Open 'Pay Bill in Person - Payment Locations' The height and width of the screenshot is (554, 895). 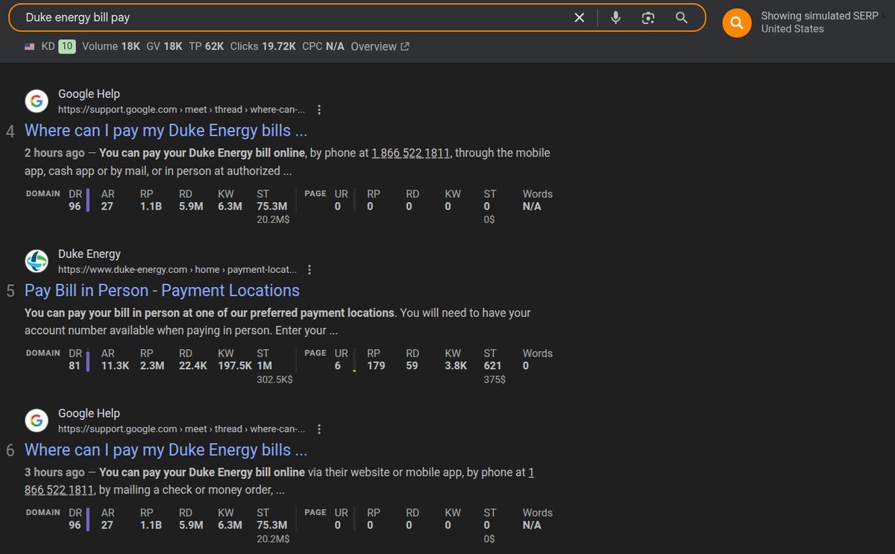click(x=162, y=291)
